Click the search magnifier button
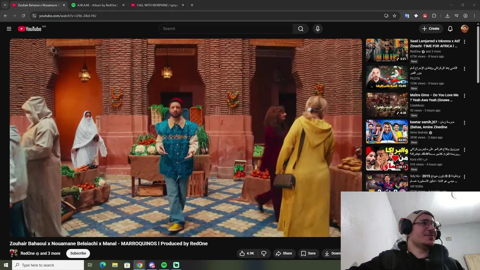480x270 pixels. click(301, 28)
